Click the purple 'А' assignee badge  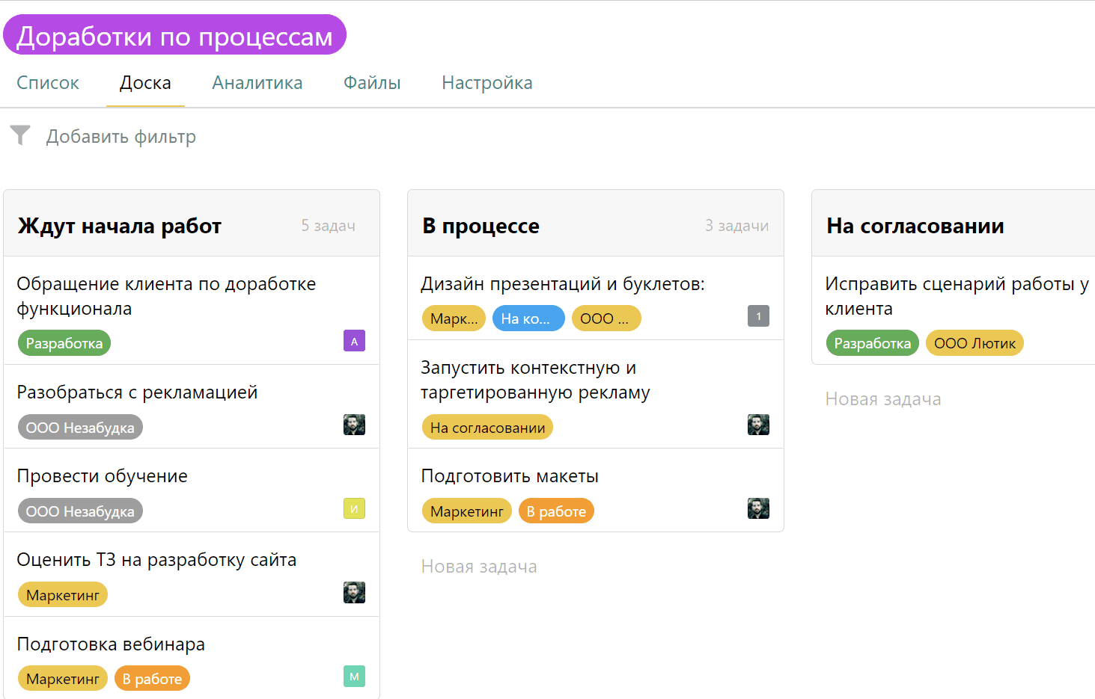[x=354, y=341]
